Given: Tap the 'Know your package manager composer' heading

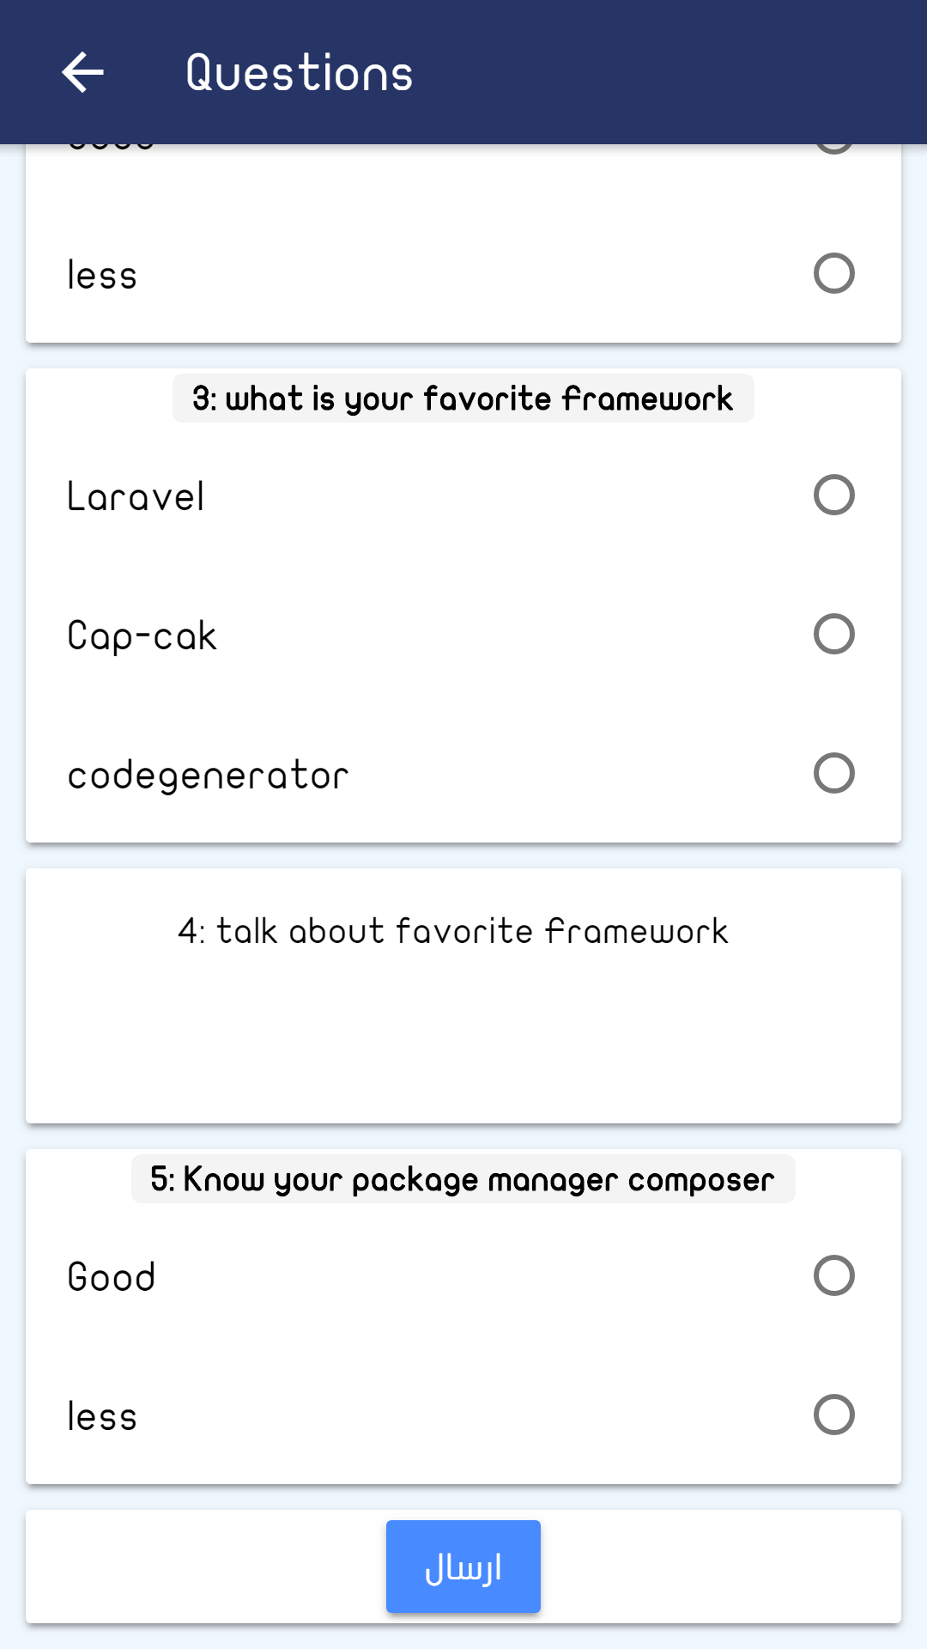Looking at the screenshot, I should coord(463,1179).
